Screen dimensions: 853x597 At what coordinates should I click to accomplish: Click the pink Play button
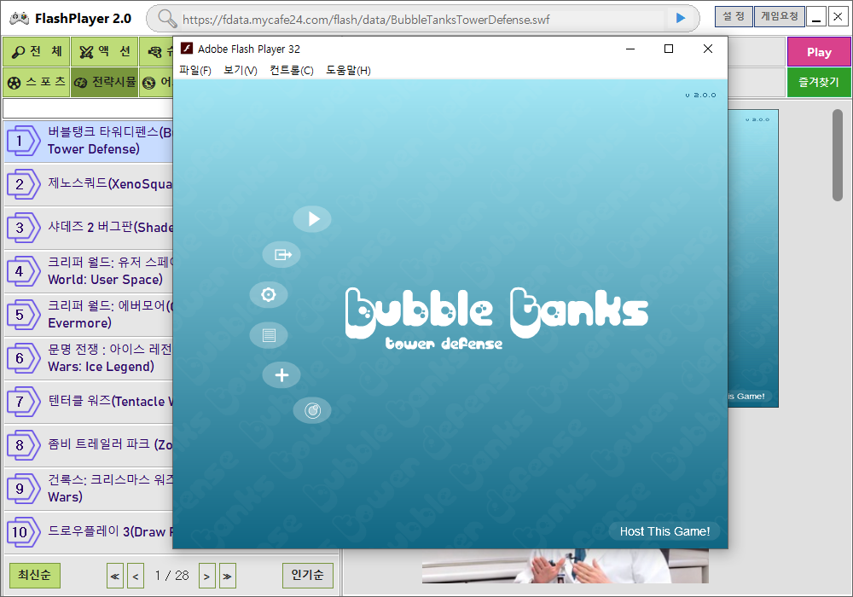pyautogui.click(x=819, y=52)
